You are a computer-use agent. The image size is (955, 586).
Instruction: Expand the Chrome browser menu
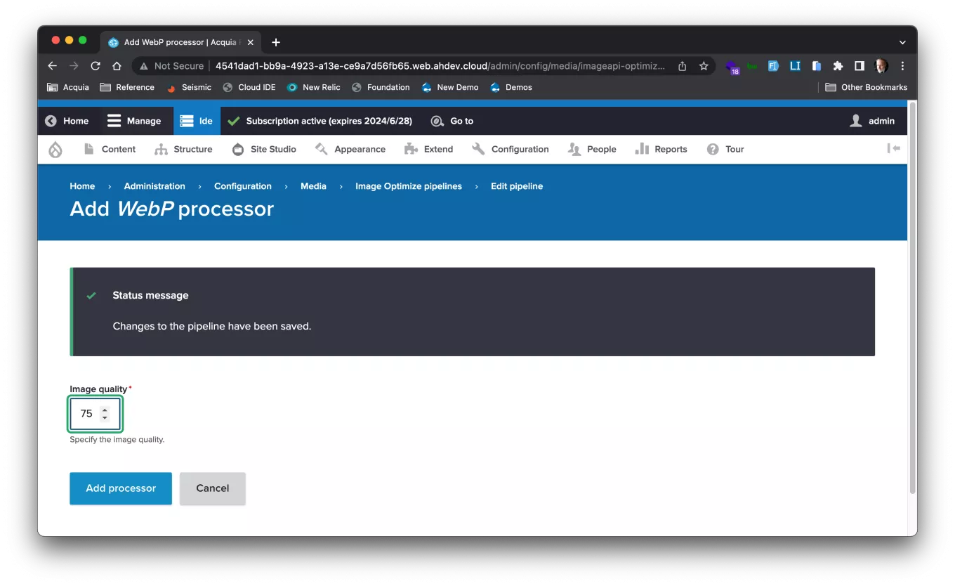click(x=902, y=65)
